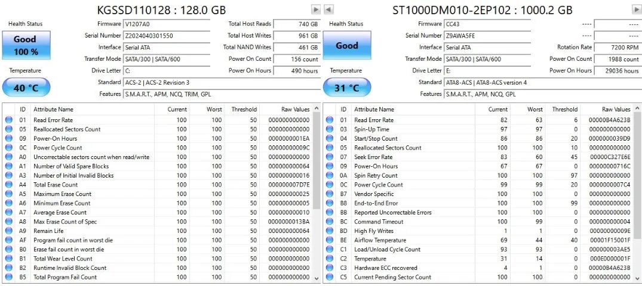Click Number of Initial Invalid Blocks row
The width and height of the screenshot is (642, 286).
pyautogui.click(x=157, y=176)
